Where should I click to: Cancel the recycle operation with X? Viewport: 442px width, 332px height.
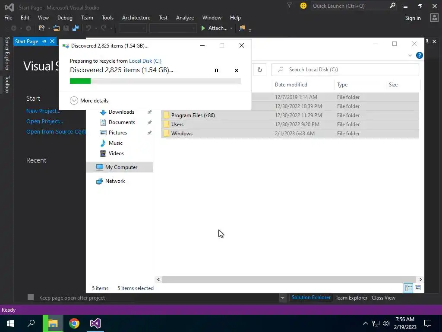[237, 70]
